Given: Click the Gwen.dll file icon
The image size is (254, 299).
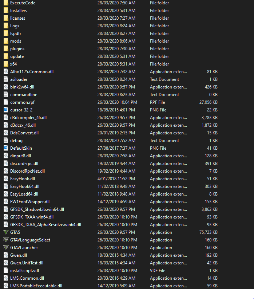Looking at the screenshot, I should pos(6,255).
